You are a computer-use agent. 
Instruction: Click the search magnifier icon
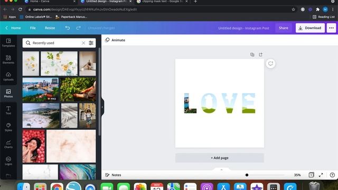(28, 43)
